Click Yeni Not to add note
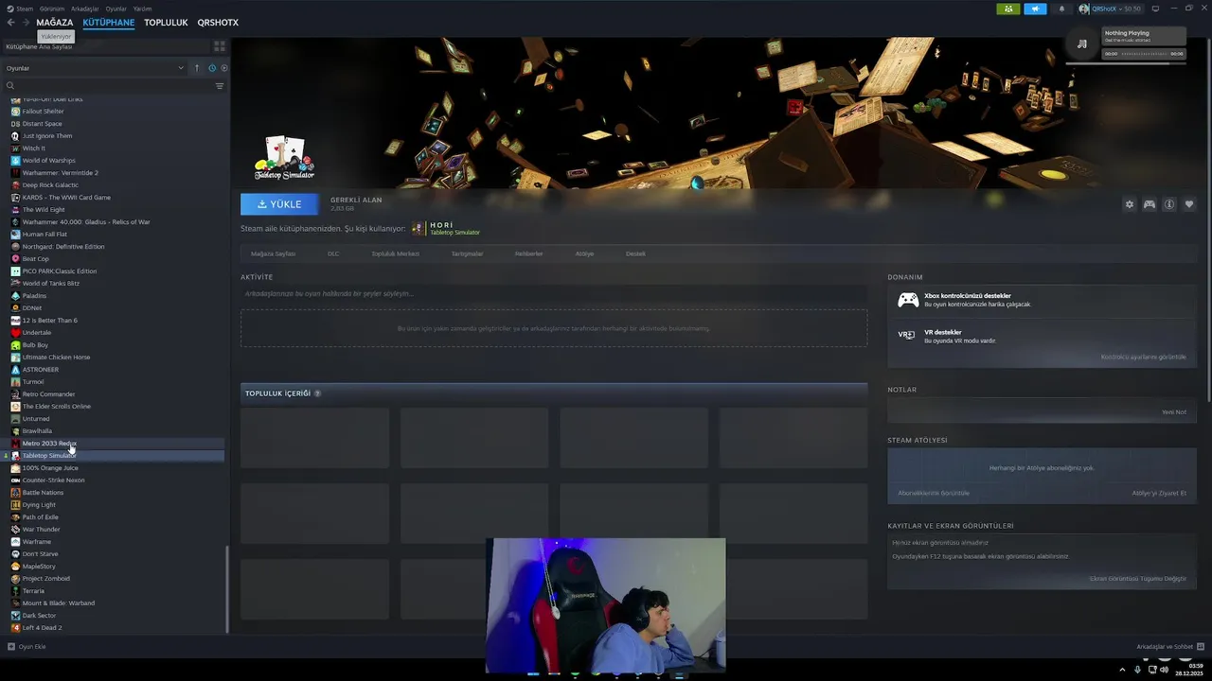Viewport: 1212px width, 681px height. click(x=1174, y=411)
